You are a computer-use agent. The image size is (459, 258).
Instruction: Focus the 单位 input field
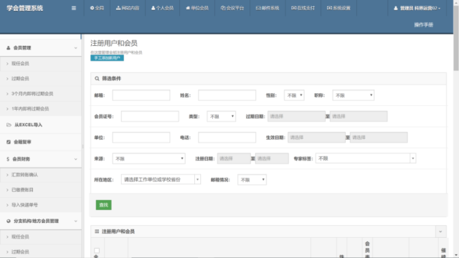(141, 138)
